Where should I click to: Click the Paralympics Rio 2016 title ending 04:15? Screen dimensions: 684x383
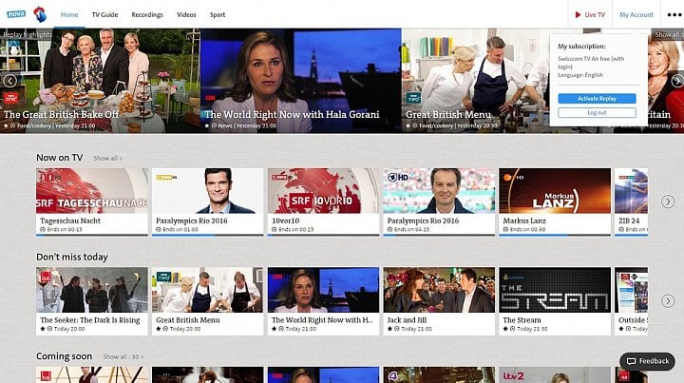click(423, 220)
